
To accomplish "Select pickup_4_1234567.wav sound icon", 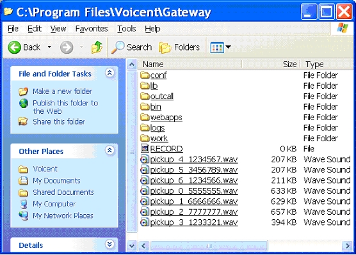I will (145, 159).
